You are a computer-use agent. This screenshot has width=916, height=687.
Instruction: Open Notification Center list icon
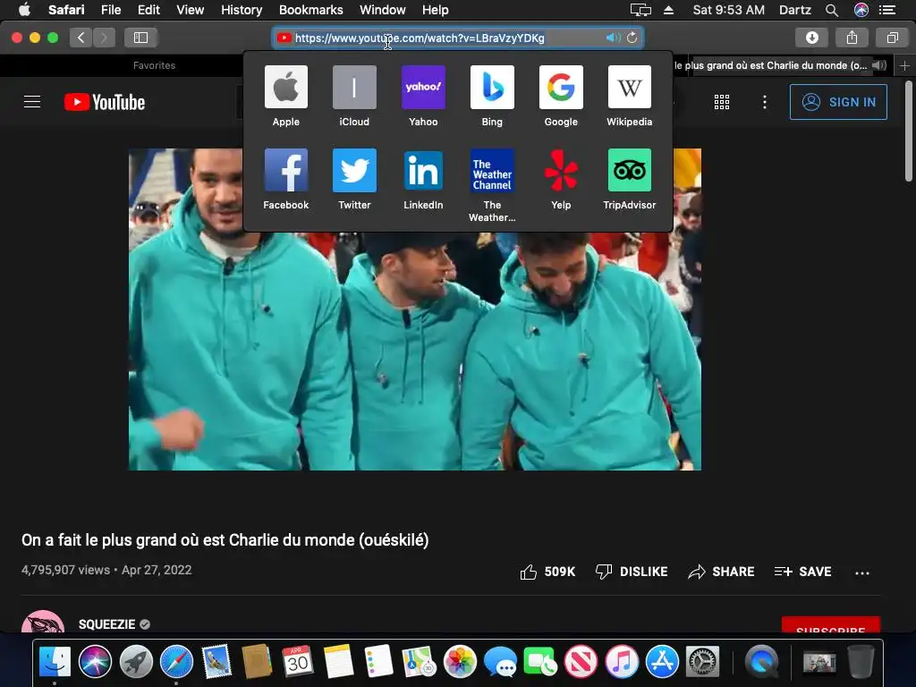887,10
